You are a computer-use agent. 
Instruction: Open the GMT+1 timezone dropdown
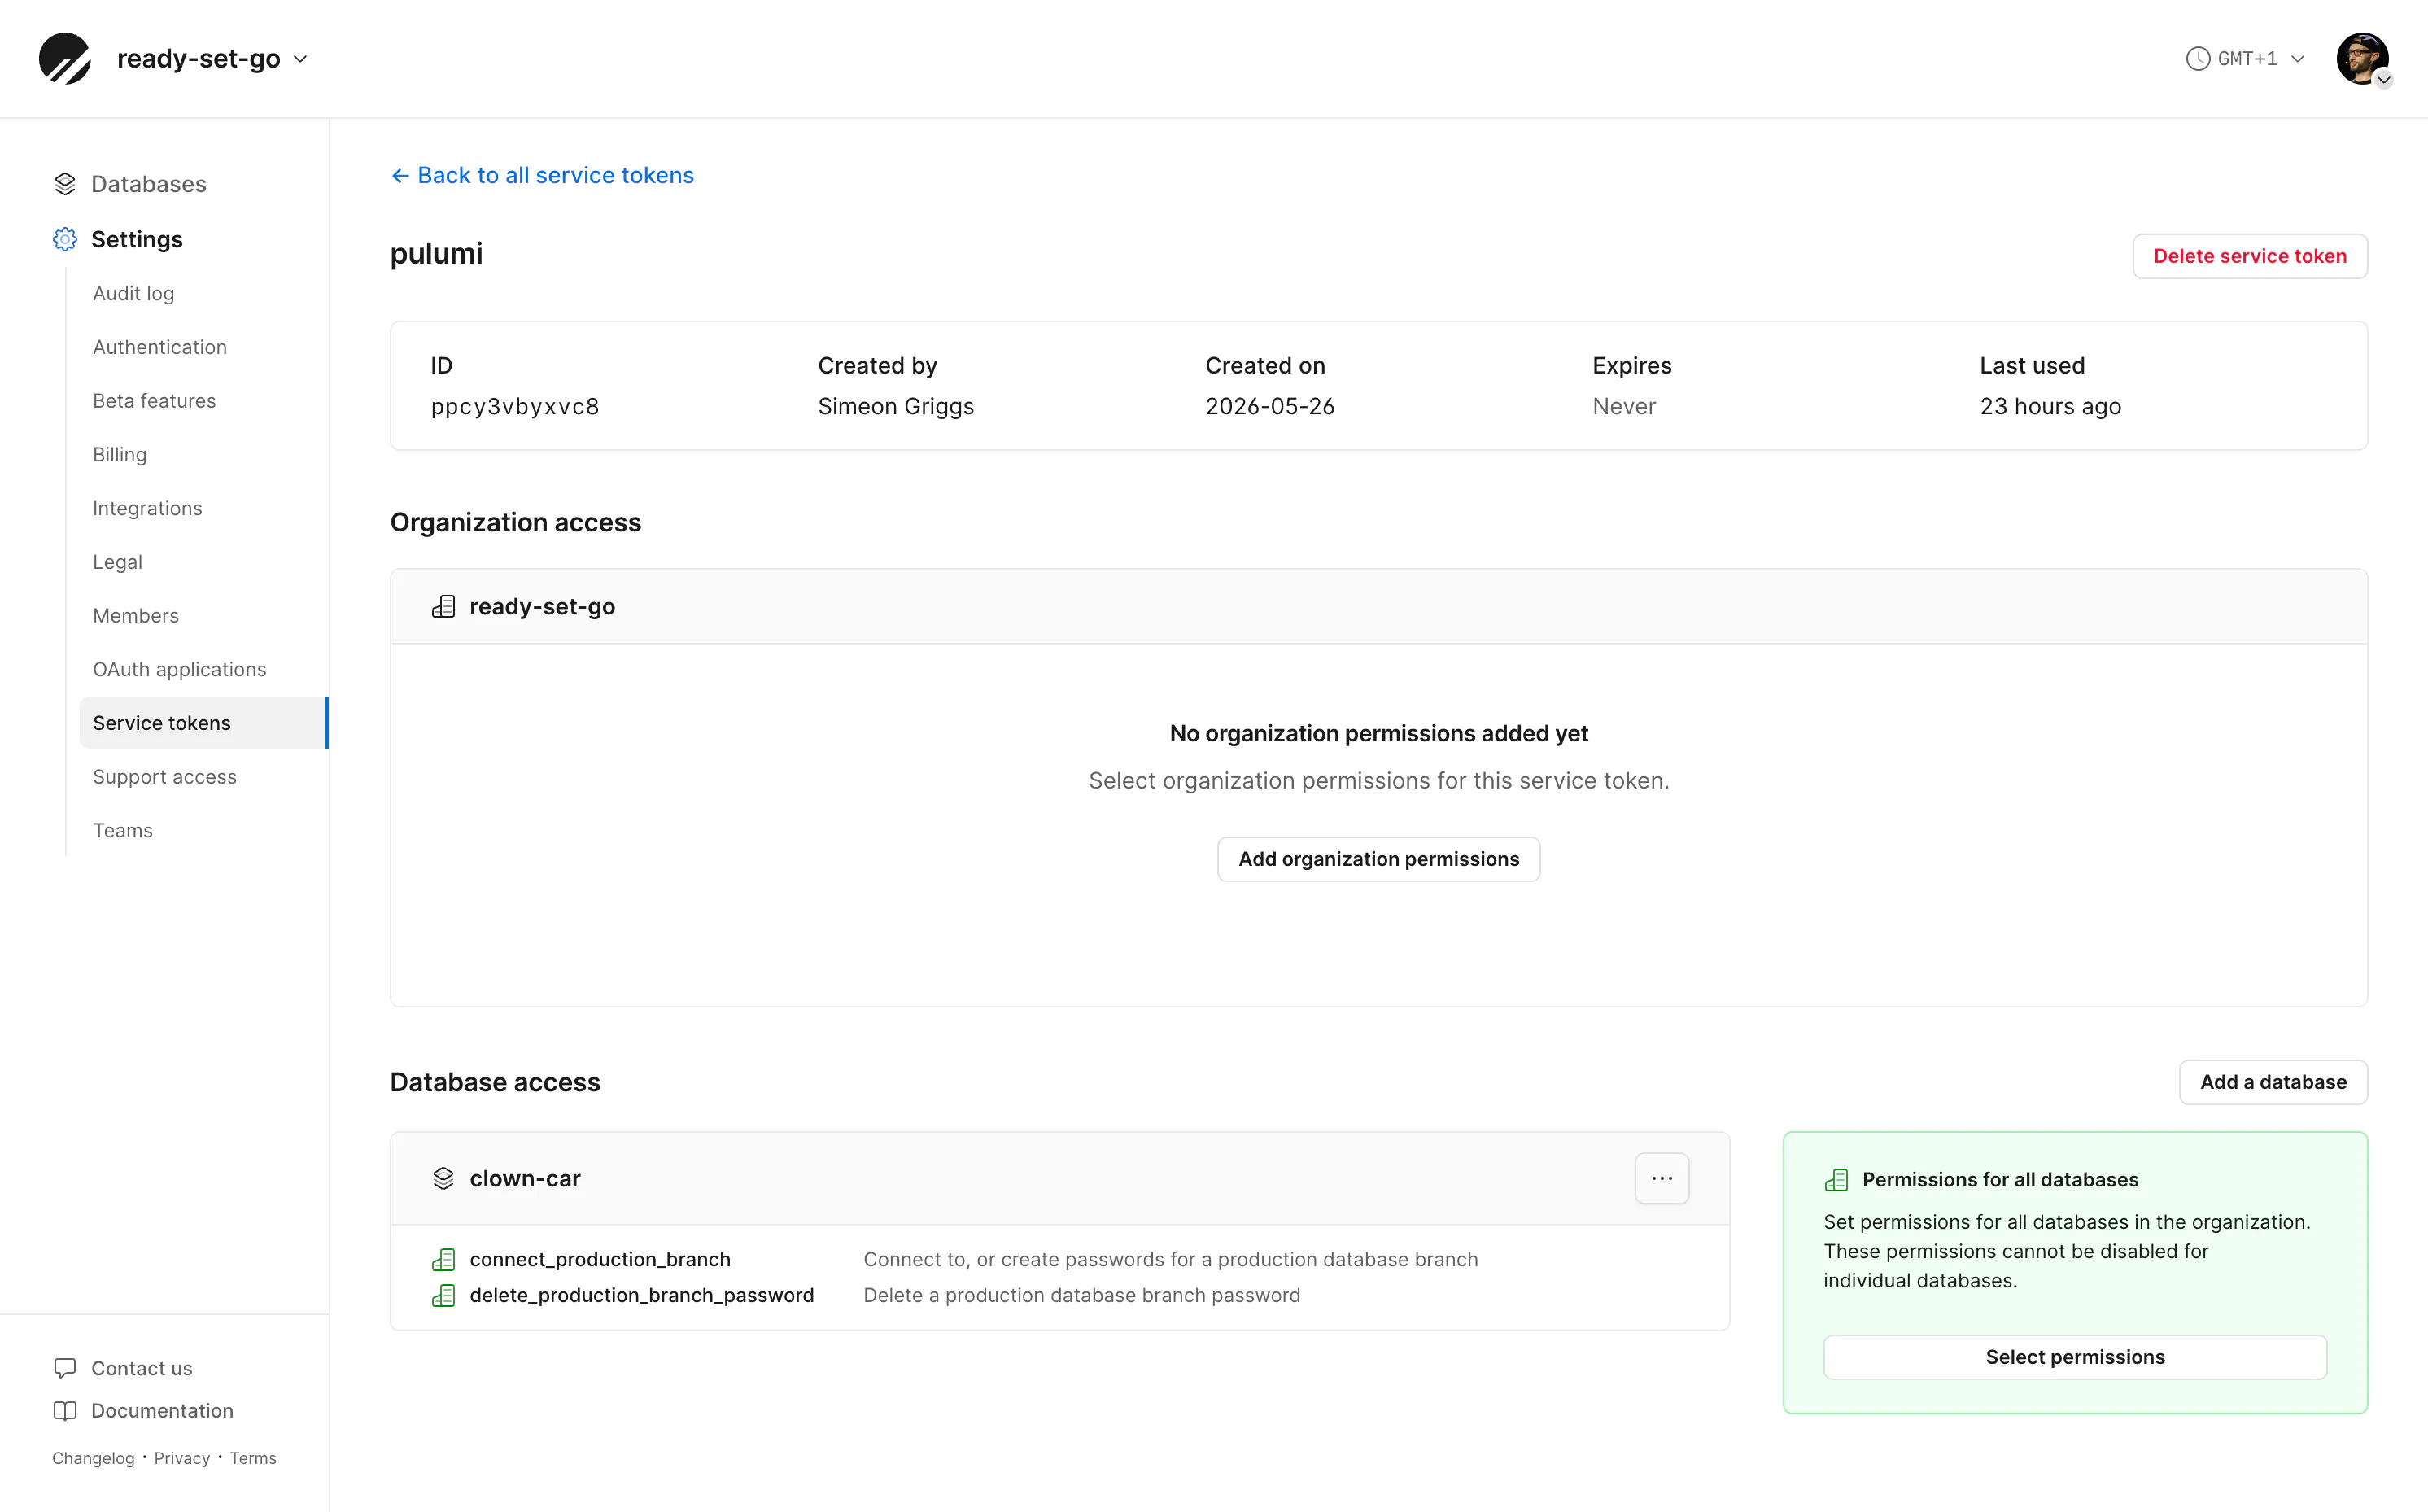coord(2246,59)
